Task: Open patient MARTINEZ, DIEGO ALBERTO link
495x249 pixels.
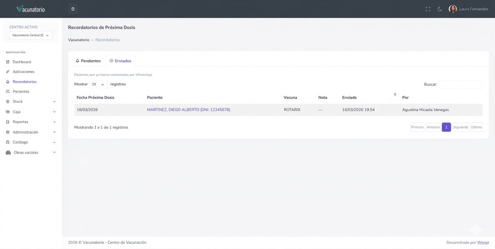Action: coord(189,110)
